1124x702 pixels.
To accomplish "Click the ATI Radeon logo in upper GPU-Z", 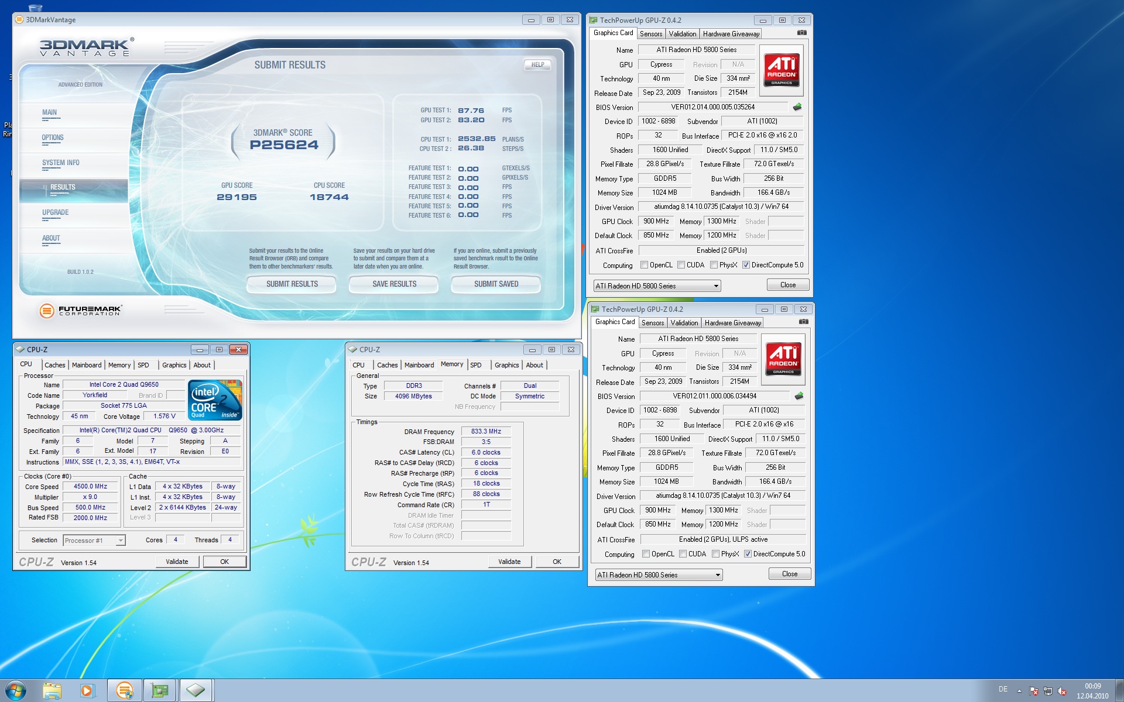I will [x=782, y=70].
